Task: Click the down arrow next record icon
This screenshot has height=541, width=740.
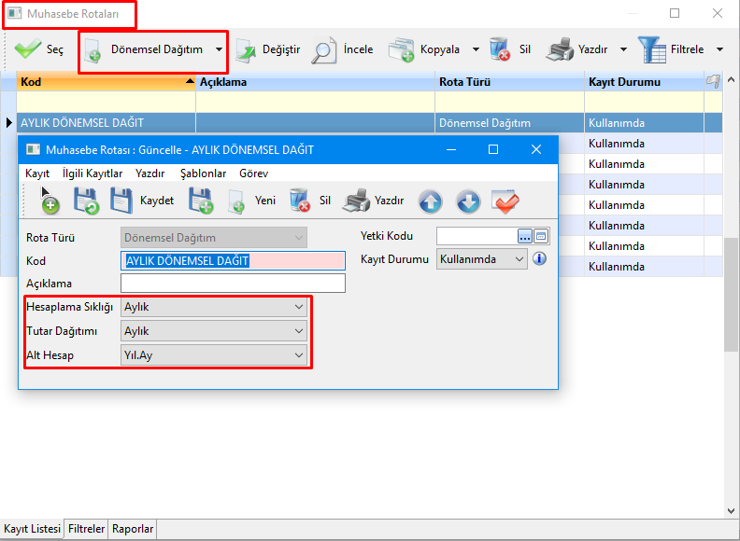Action: click(x=468, y=201)
